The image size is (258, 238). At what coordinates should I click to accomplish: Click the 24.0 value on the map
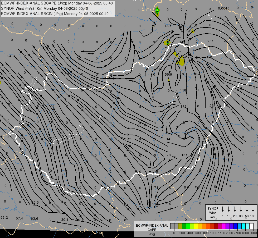click(x=11, y=56)
